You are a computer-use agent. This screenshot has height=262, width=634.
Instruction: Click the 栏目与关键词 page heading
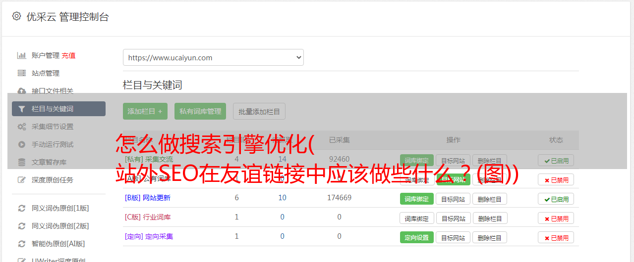153,85
